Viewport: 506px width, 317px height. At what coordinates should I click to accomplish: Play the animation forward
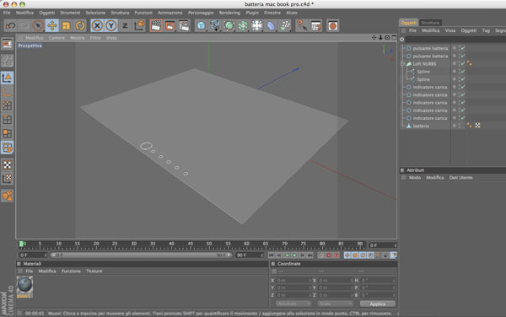(x=294, y=255)
